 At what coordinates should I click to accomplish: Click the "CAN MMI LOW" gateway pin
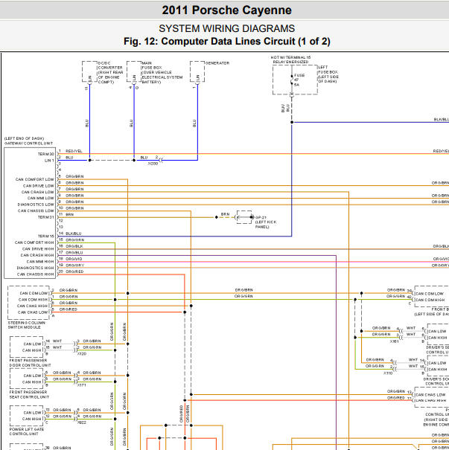click(x=40, y=199)
